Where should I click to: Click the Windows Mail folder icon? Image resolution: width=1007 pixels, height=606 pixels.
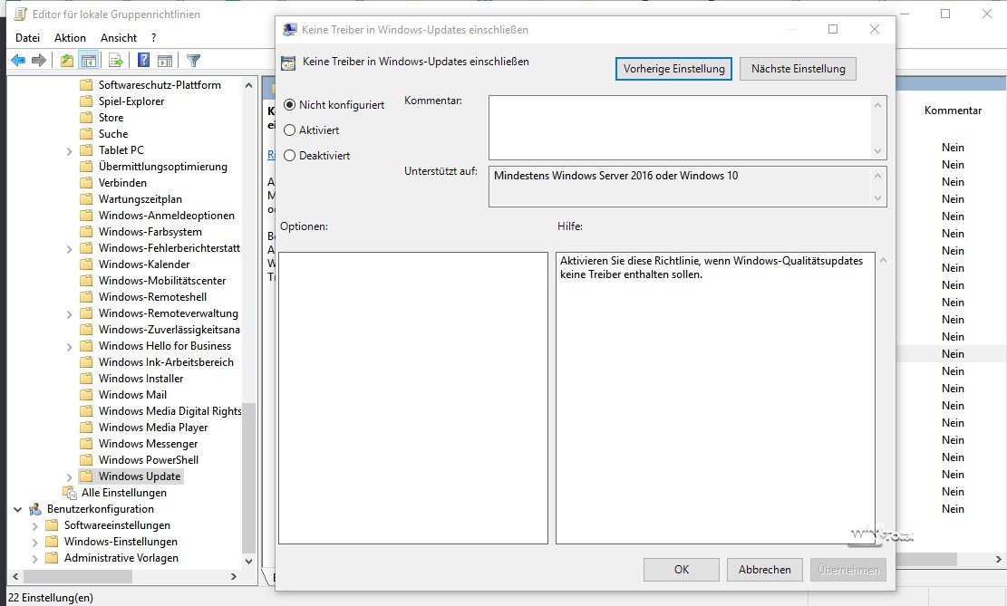(86, 395)
